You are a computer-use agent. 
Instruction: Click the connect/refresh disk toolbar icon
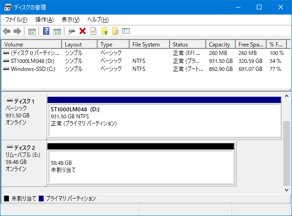pyautogui.click(x=71, y=31)
